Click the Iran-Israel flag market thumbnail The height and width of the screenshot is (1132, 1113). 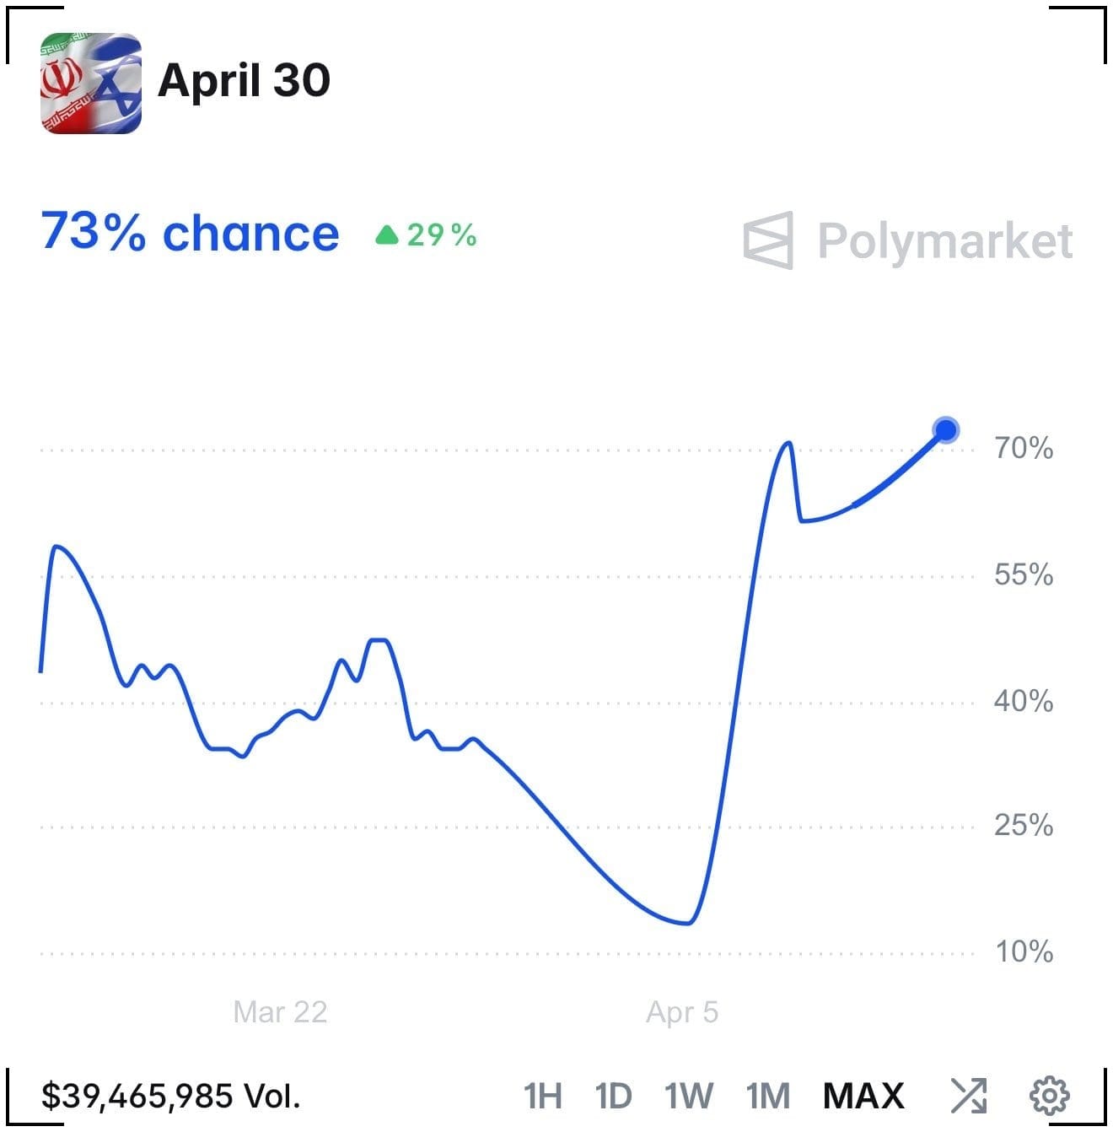tap(91, 84)
